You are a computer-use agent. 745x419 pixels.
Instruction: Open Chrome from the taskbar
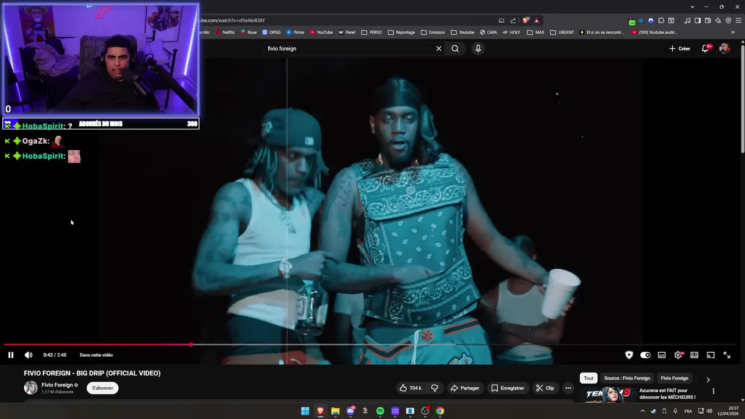click(440, 411)
